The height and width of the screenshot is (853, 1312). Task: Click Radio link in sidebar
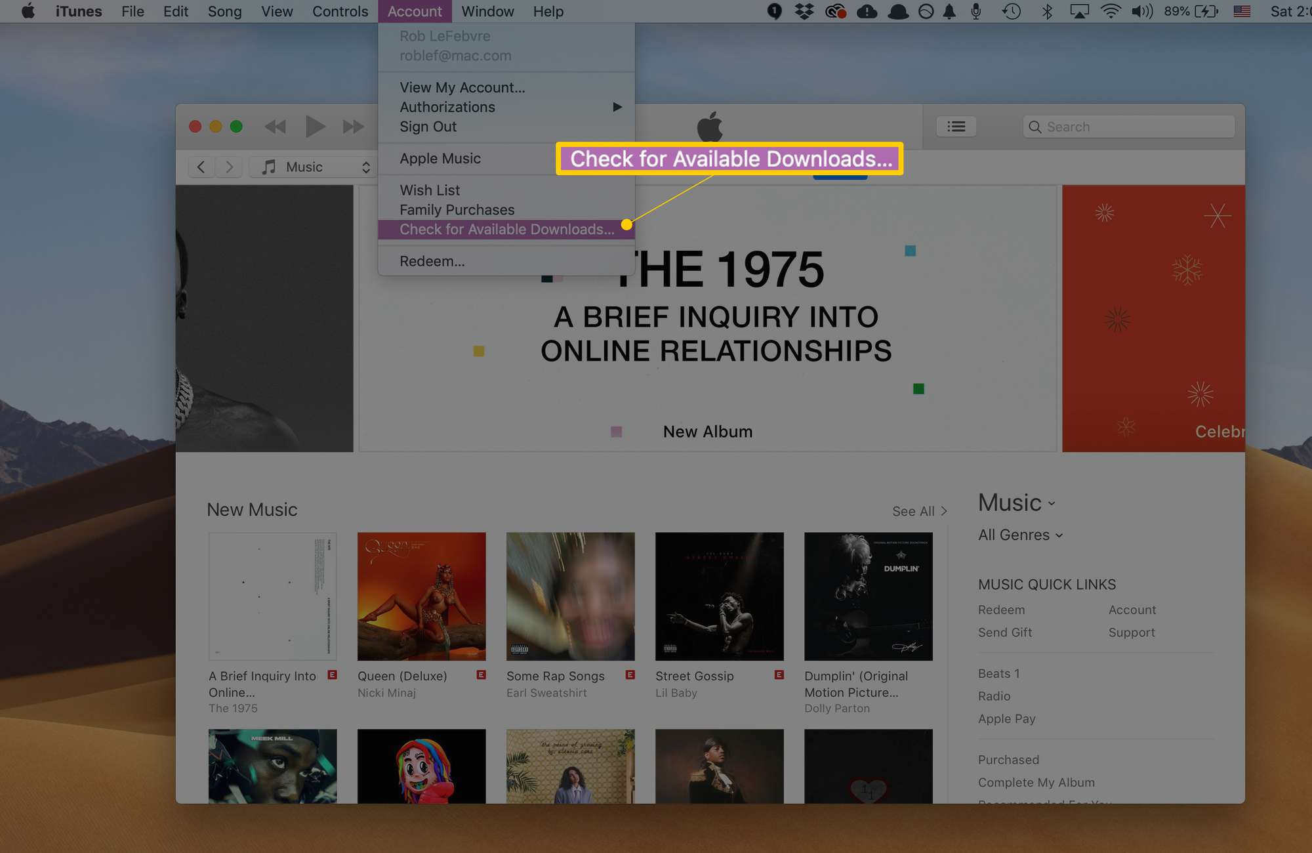point(994,696)
